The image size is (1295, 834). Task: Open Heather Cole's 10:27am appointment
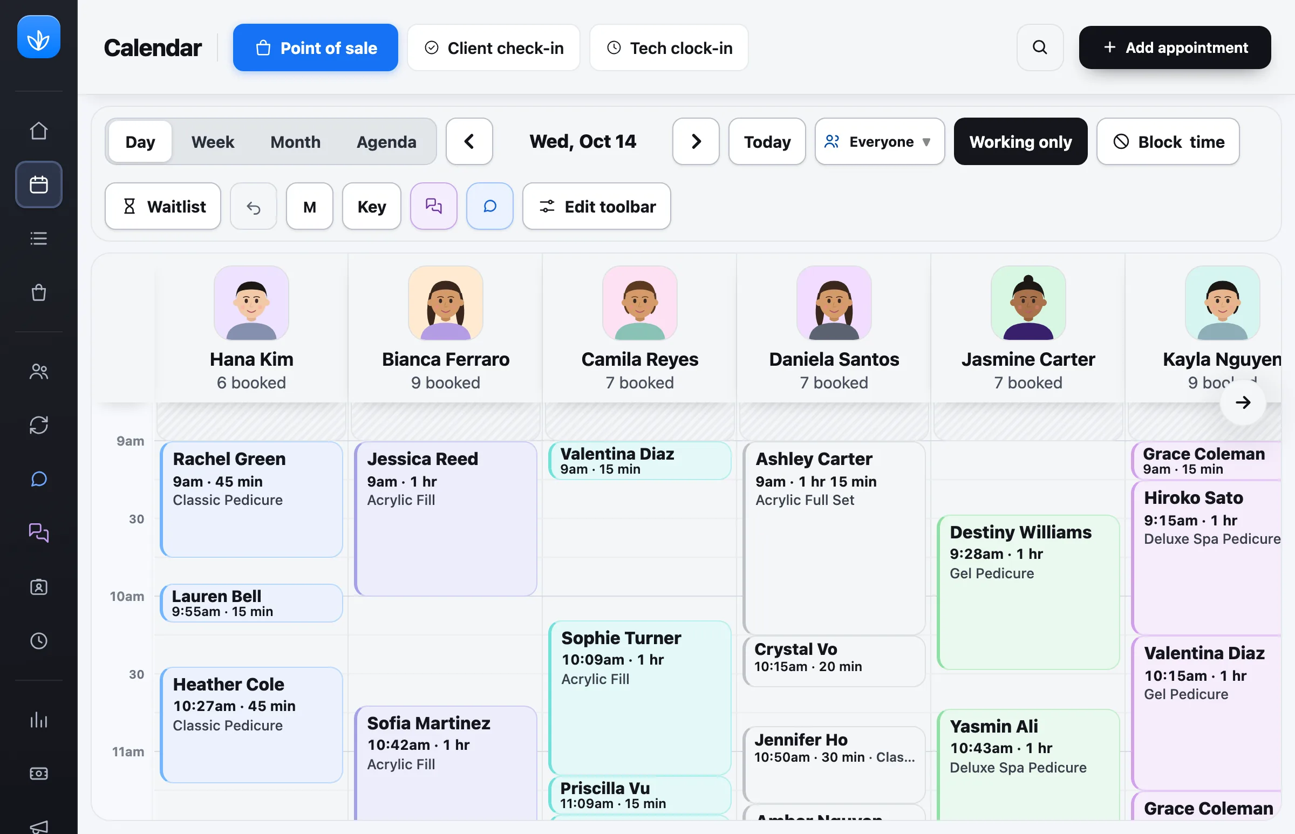click(251, 724)
